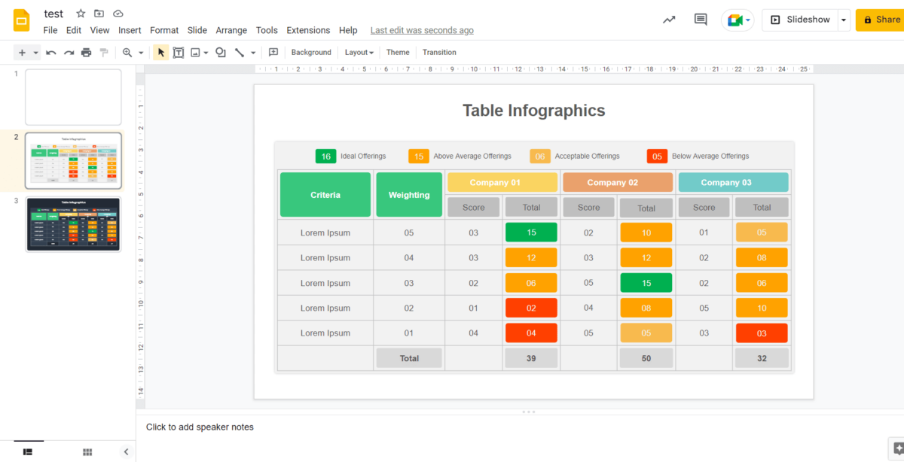Image resolution: width=904 pixels, height=462 pixels.
Task: Open version history via last edit link
Action: coord(421,30)
